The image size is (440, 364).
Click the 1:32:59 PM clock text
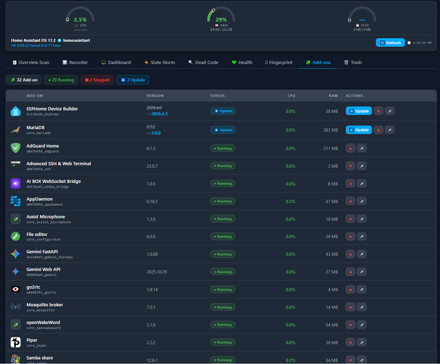tap(422, 43)
